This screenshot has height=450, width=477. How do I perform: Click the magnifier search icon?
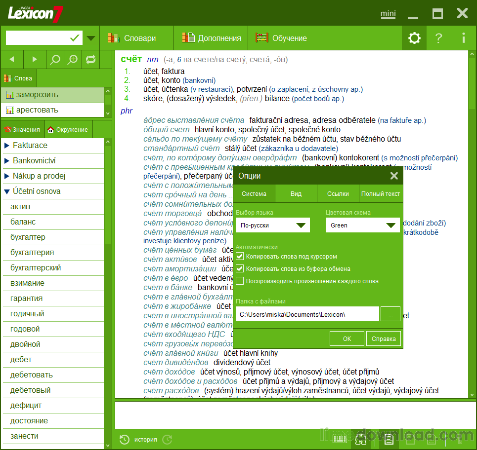click(55, 60)
